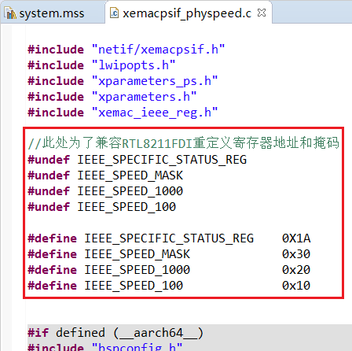
Task: Click the RTL8211FDI comment line
Action: click(183, 143)
